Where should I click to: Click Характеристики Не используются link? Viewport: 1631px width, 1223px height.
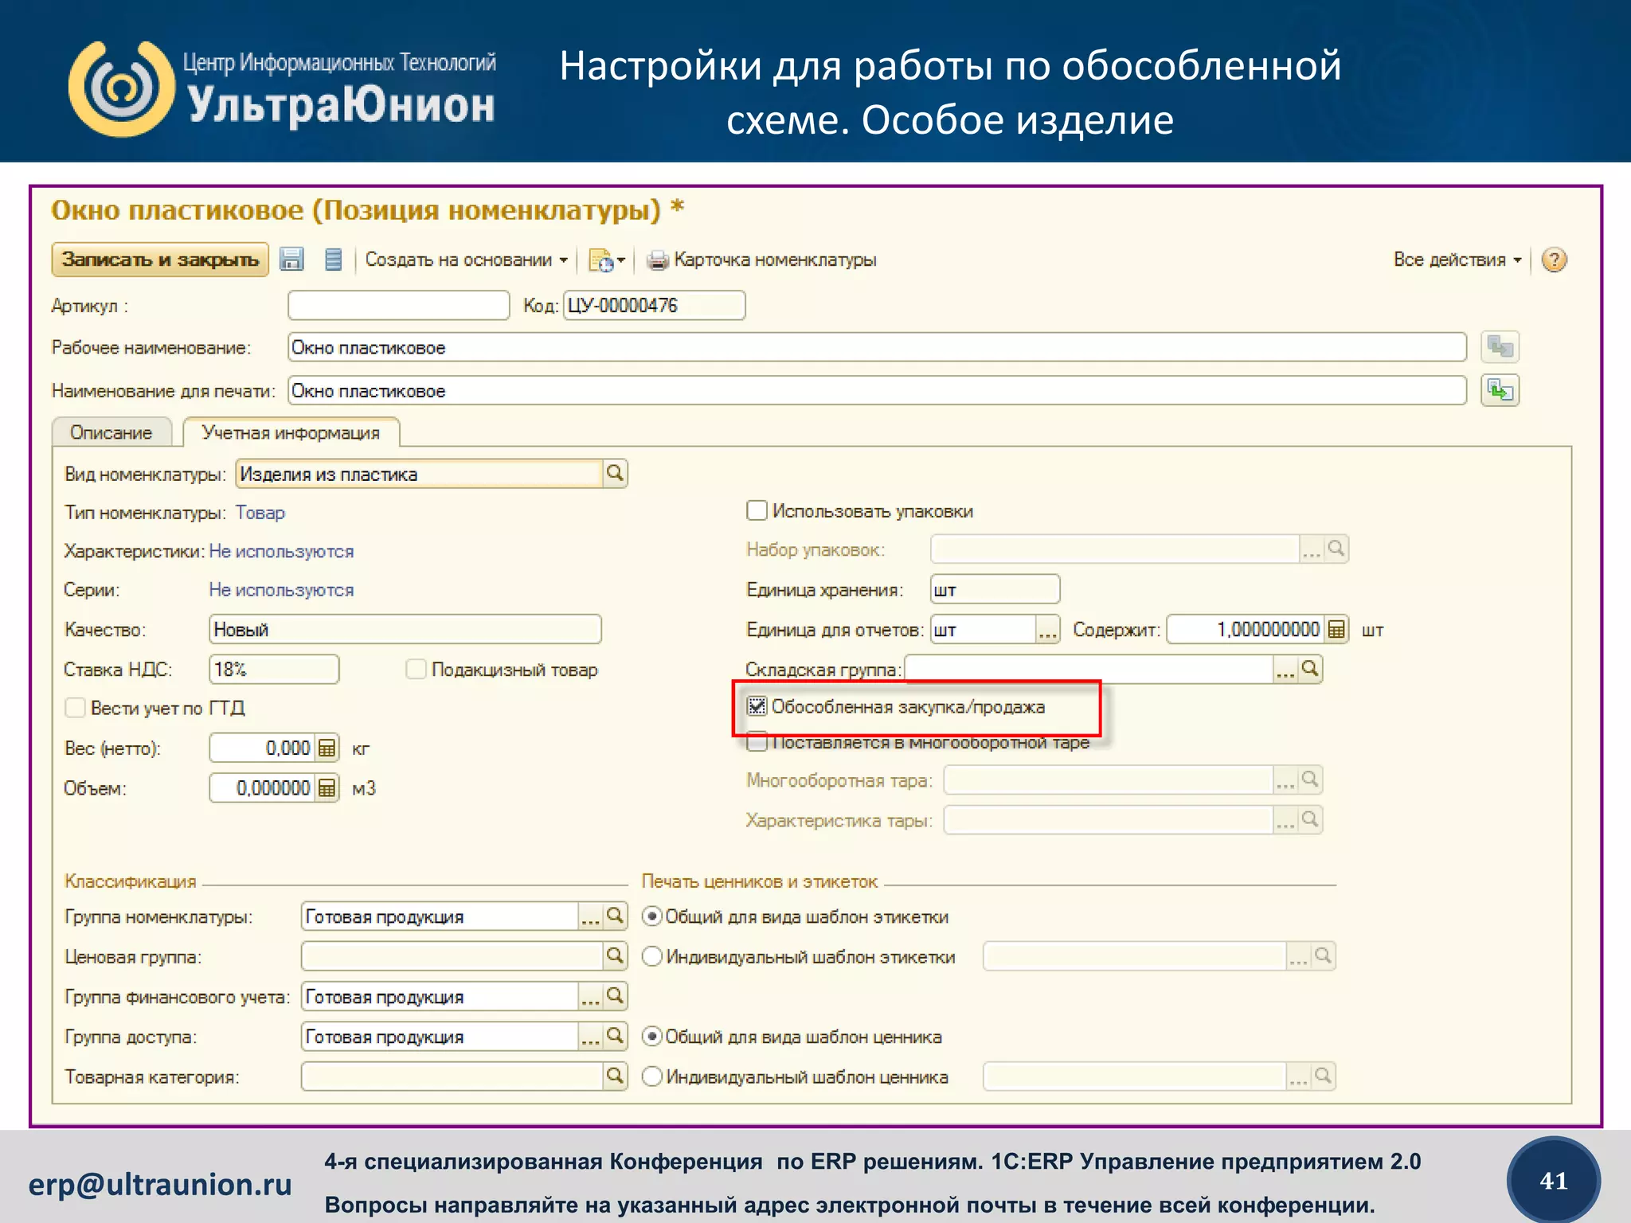point(281,551)
